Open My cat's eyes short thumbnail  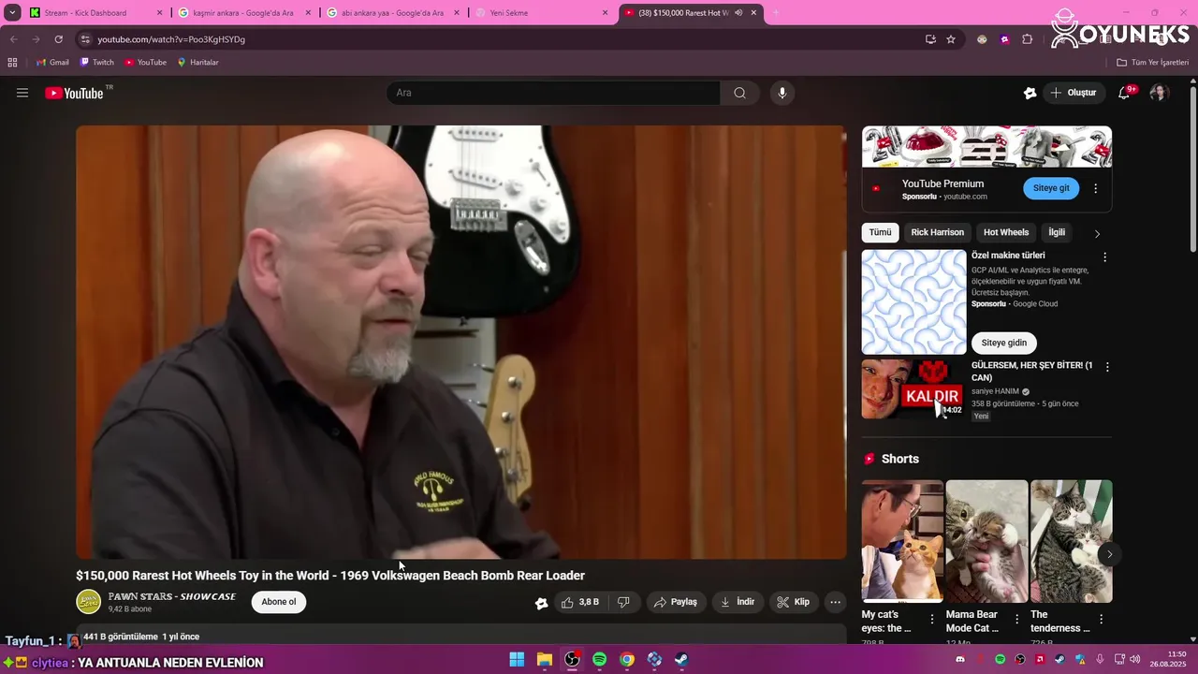(x=902, y=541)
